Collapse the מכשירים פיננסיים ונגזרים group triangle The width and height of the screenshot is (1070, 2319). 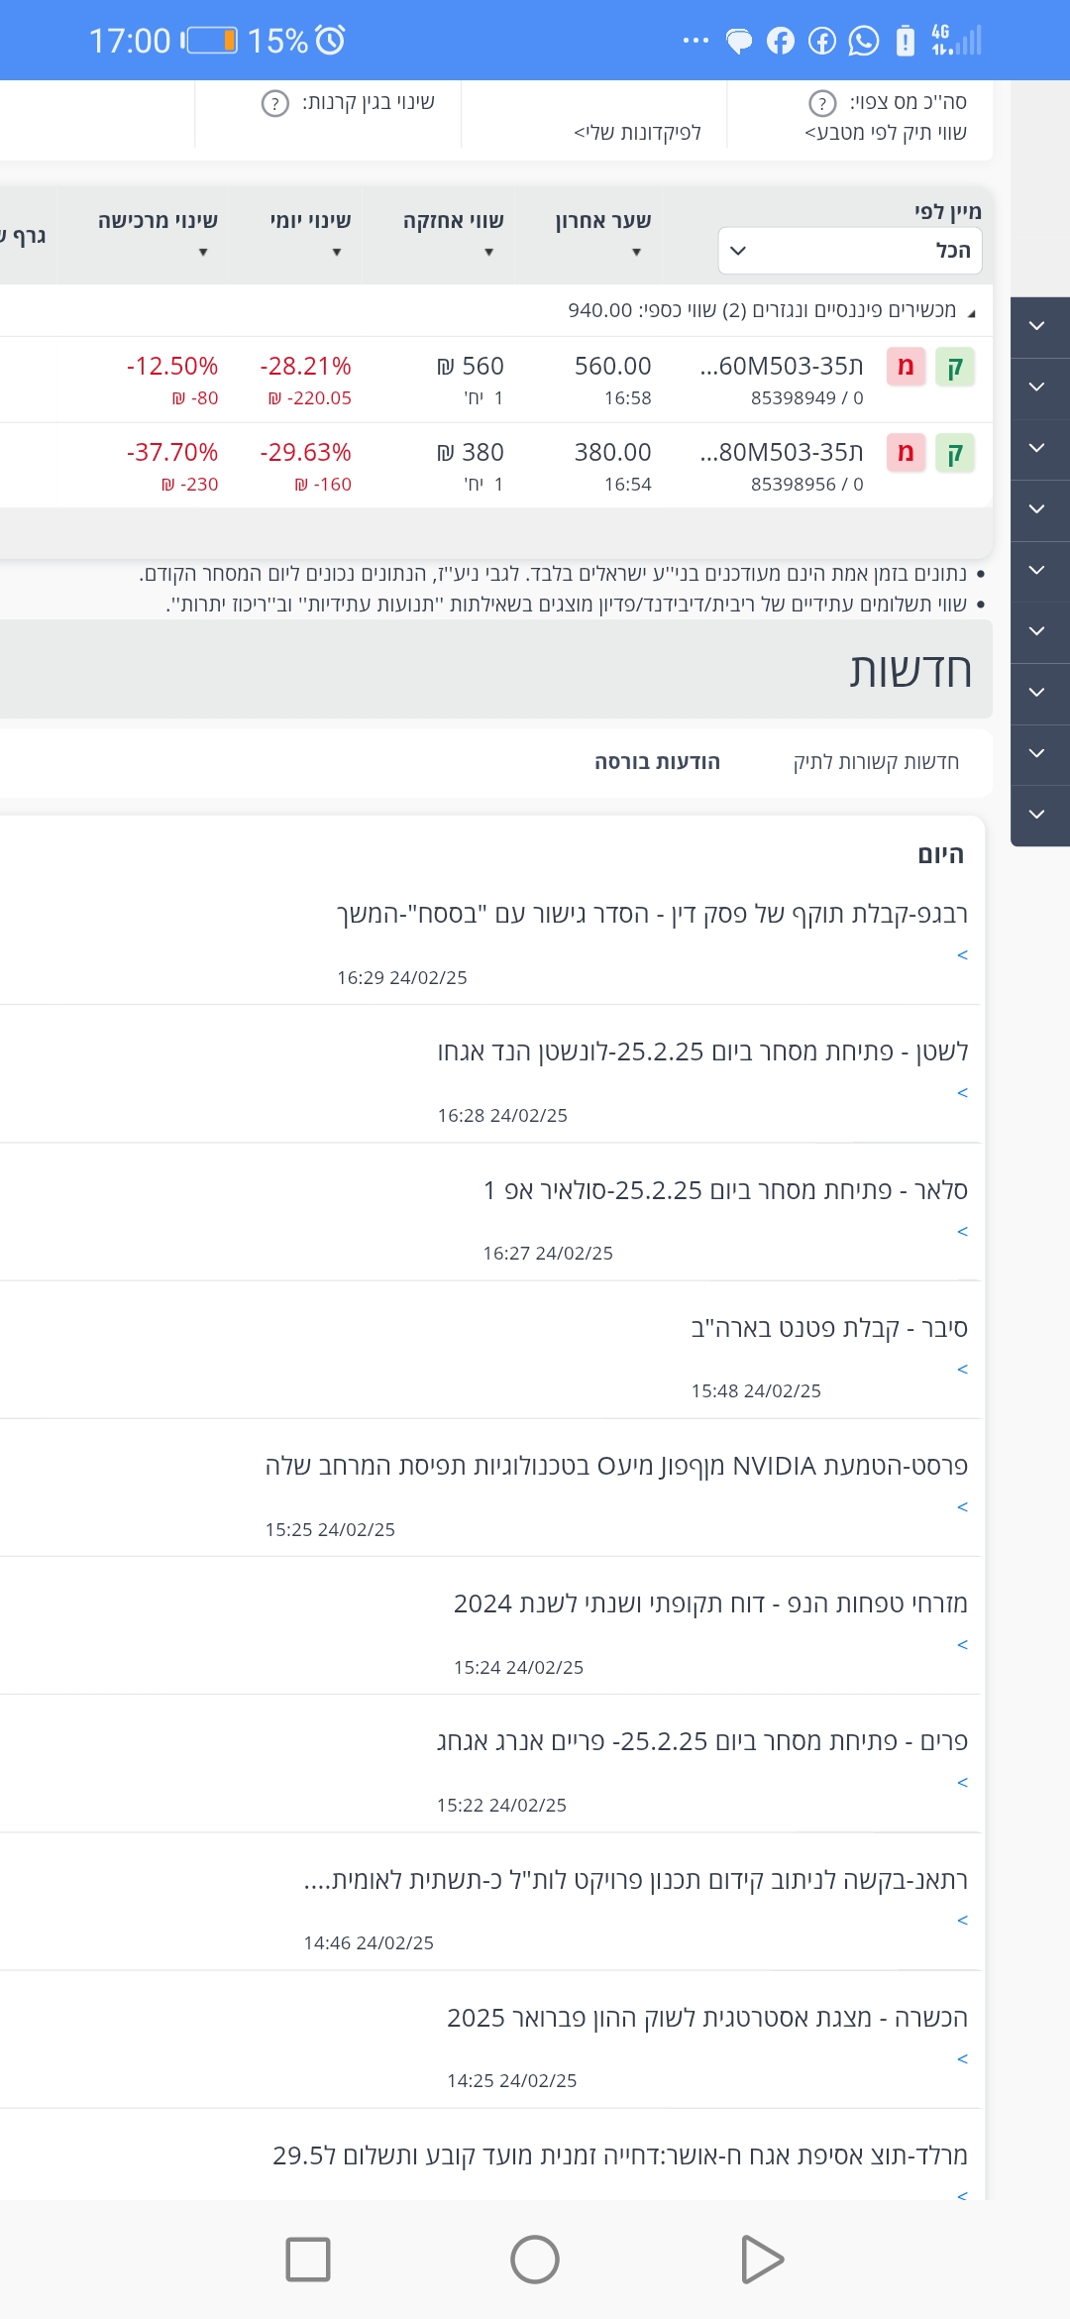click(x=971, y=313)
